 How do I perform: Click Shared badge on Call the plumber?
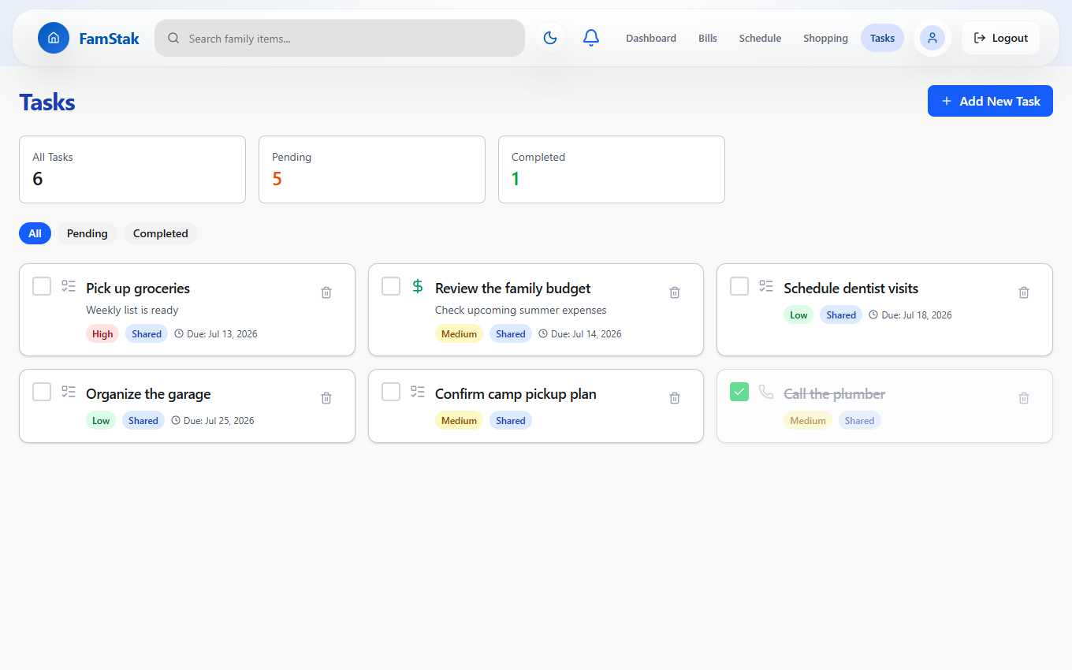[x=859, y=420]
